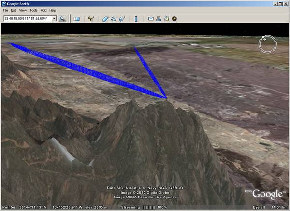Image resolution: width=290 pixels, height=211 pixels.
Task: Minimize the Google Earth window
Action: click(275, 4)
